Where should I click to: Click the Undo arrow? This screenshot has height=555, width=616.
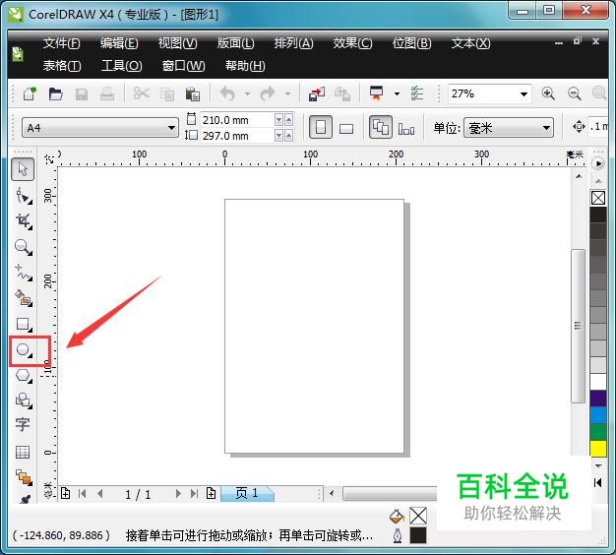[228, 93]
